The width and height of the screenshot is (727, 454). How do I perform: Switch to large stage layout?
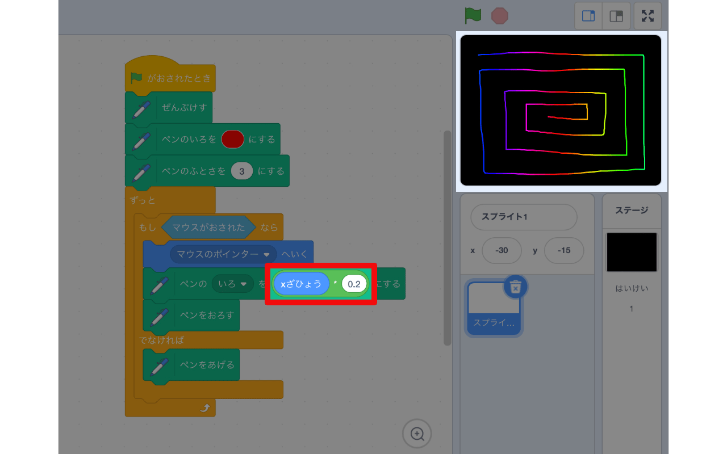coord(616,16)
